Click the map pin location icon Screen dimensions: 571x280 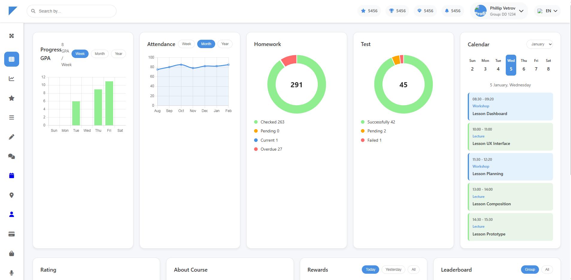click(x=12, y=195)
